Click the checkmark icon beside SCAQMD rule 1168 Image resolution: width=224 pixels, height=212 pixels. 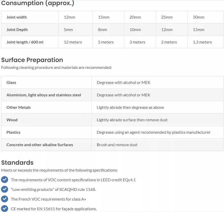point(5,189)
